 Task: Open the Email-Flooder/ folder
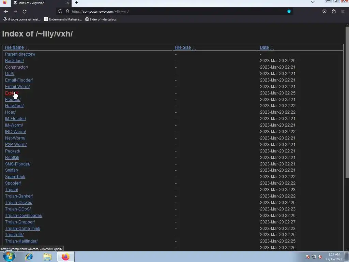(19, 80)
